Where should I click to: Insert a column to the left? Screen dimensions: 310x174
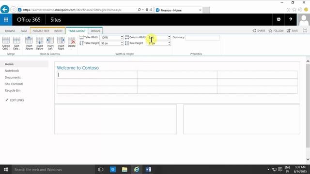50,43
